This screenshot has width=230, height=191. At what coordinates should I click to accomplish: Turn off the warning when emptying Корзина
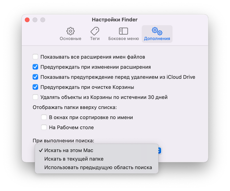click(35, 87)
